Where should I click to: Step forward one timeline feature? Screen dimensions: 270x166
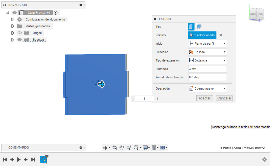pos(26,160)
